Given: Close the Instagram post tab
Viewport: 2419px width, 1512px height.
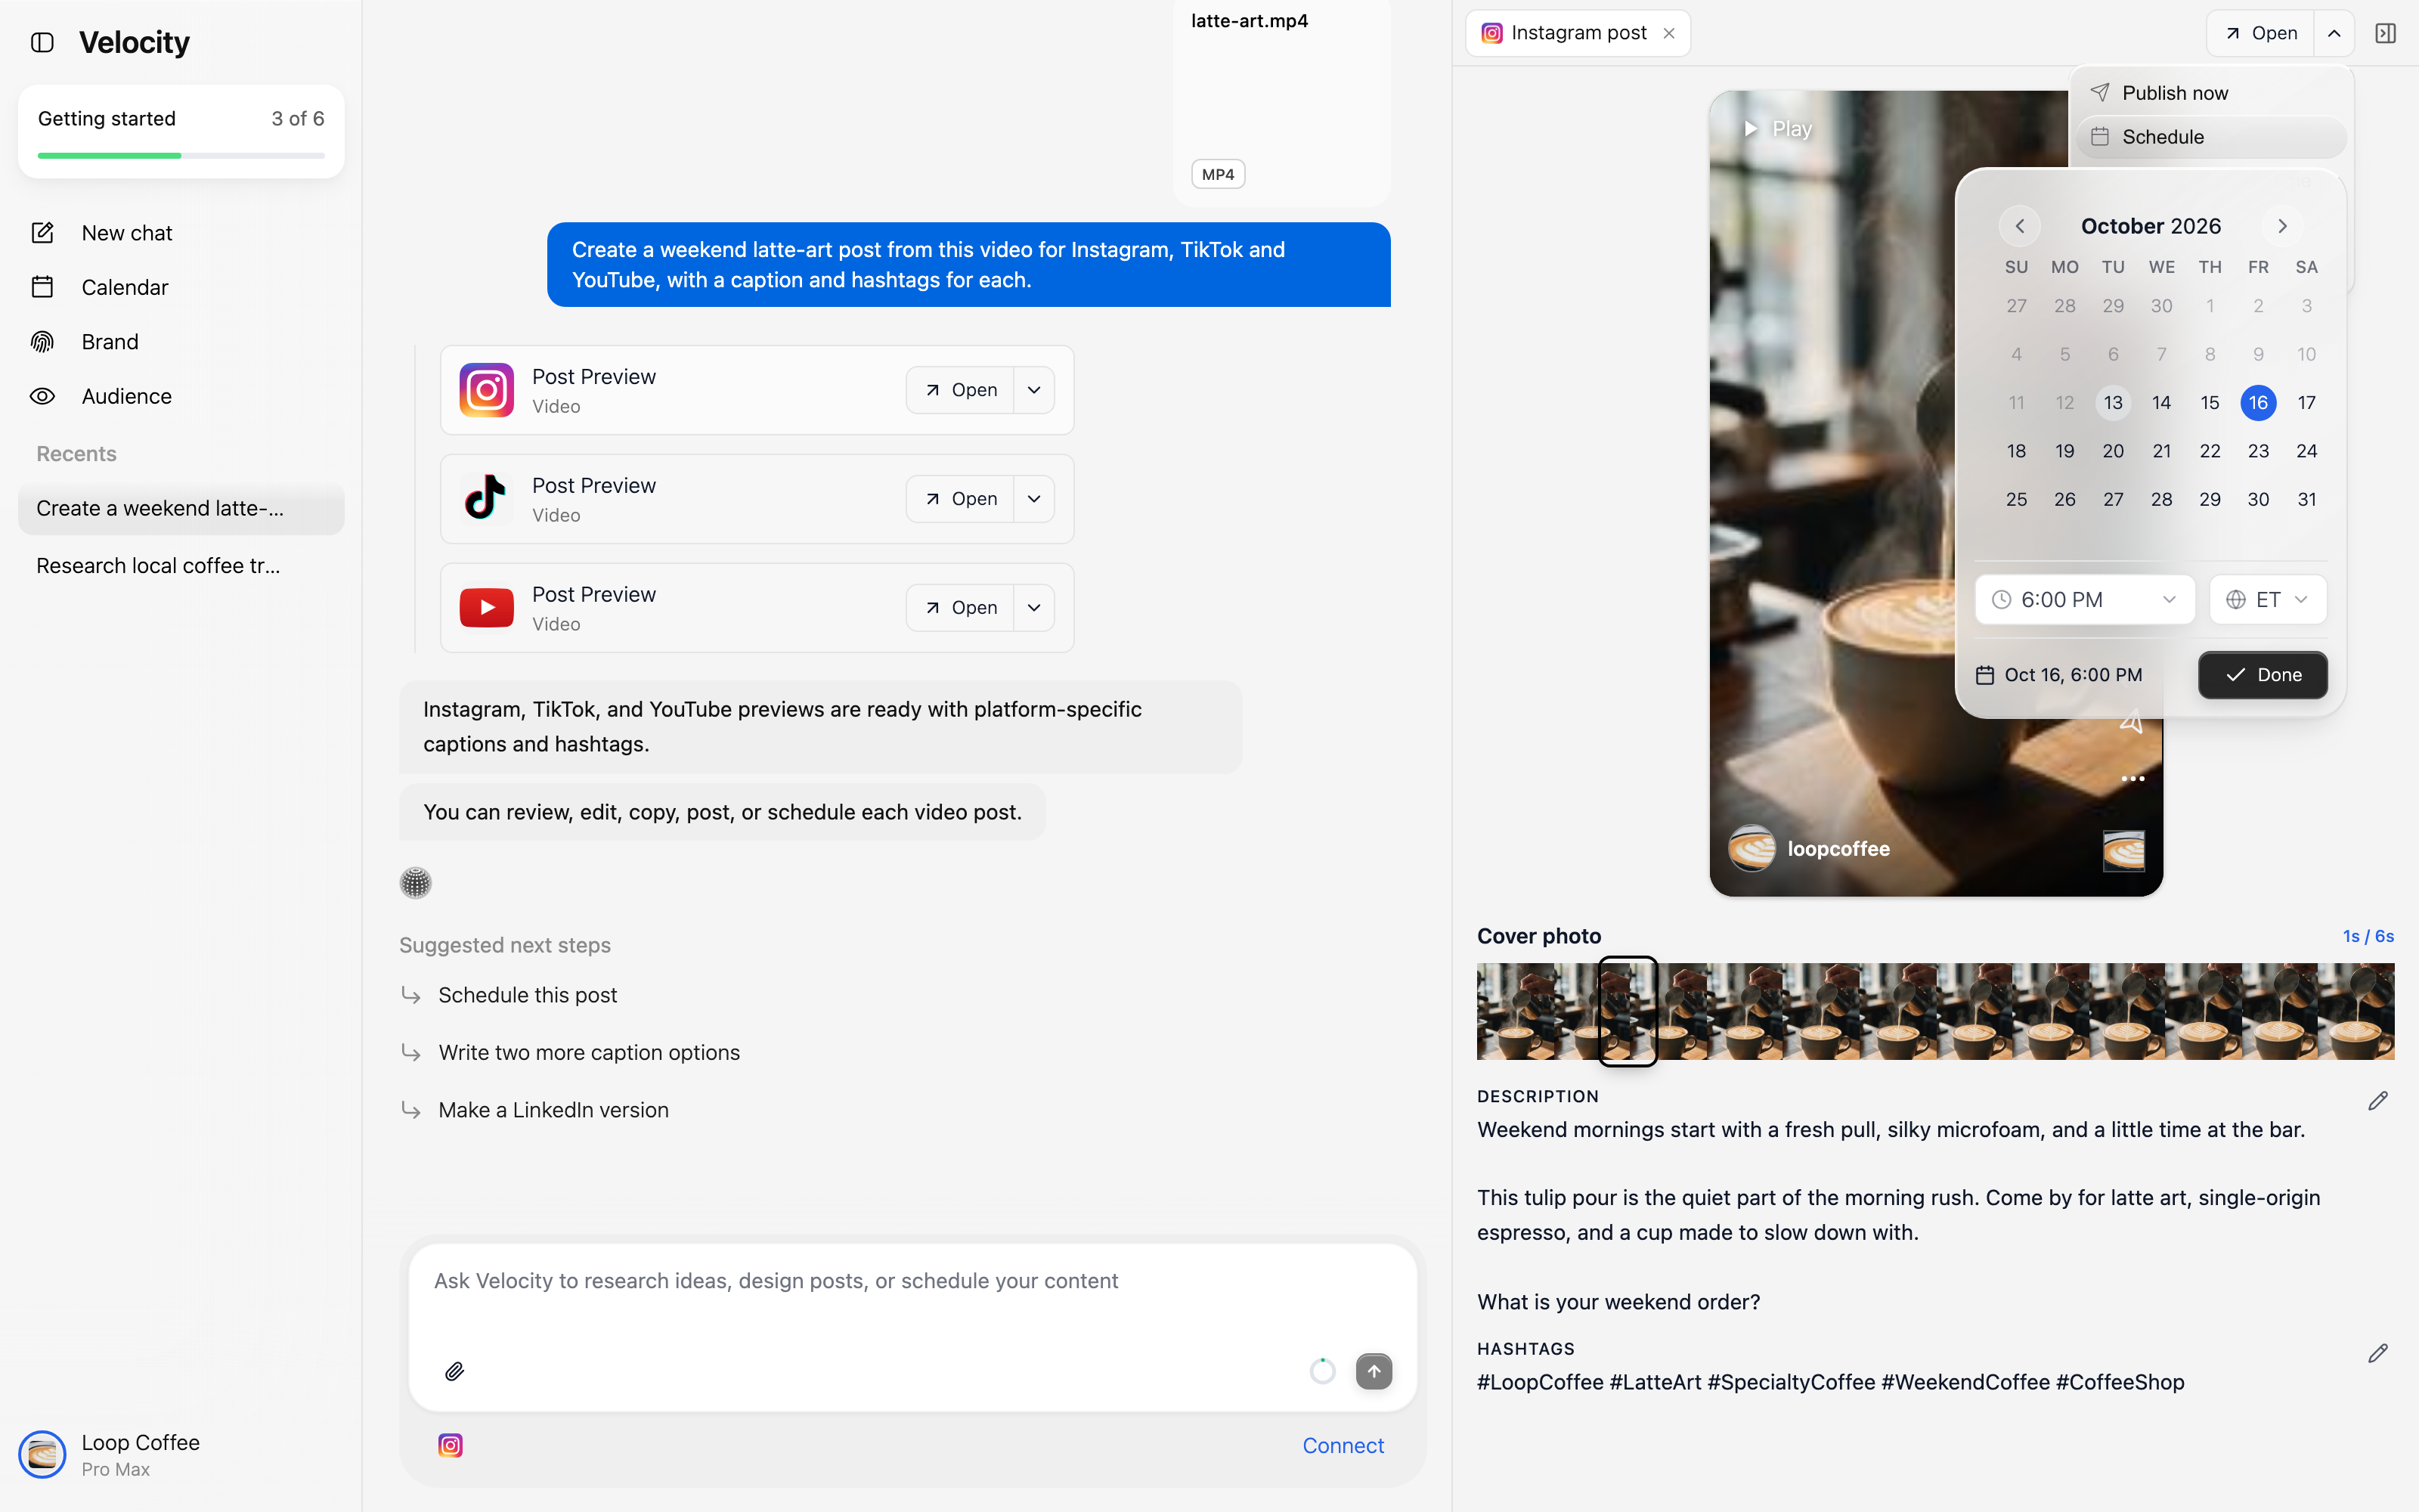Looking at the screenshot, I should tap(1669, 33).
